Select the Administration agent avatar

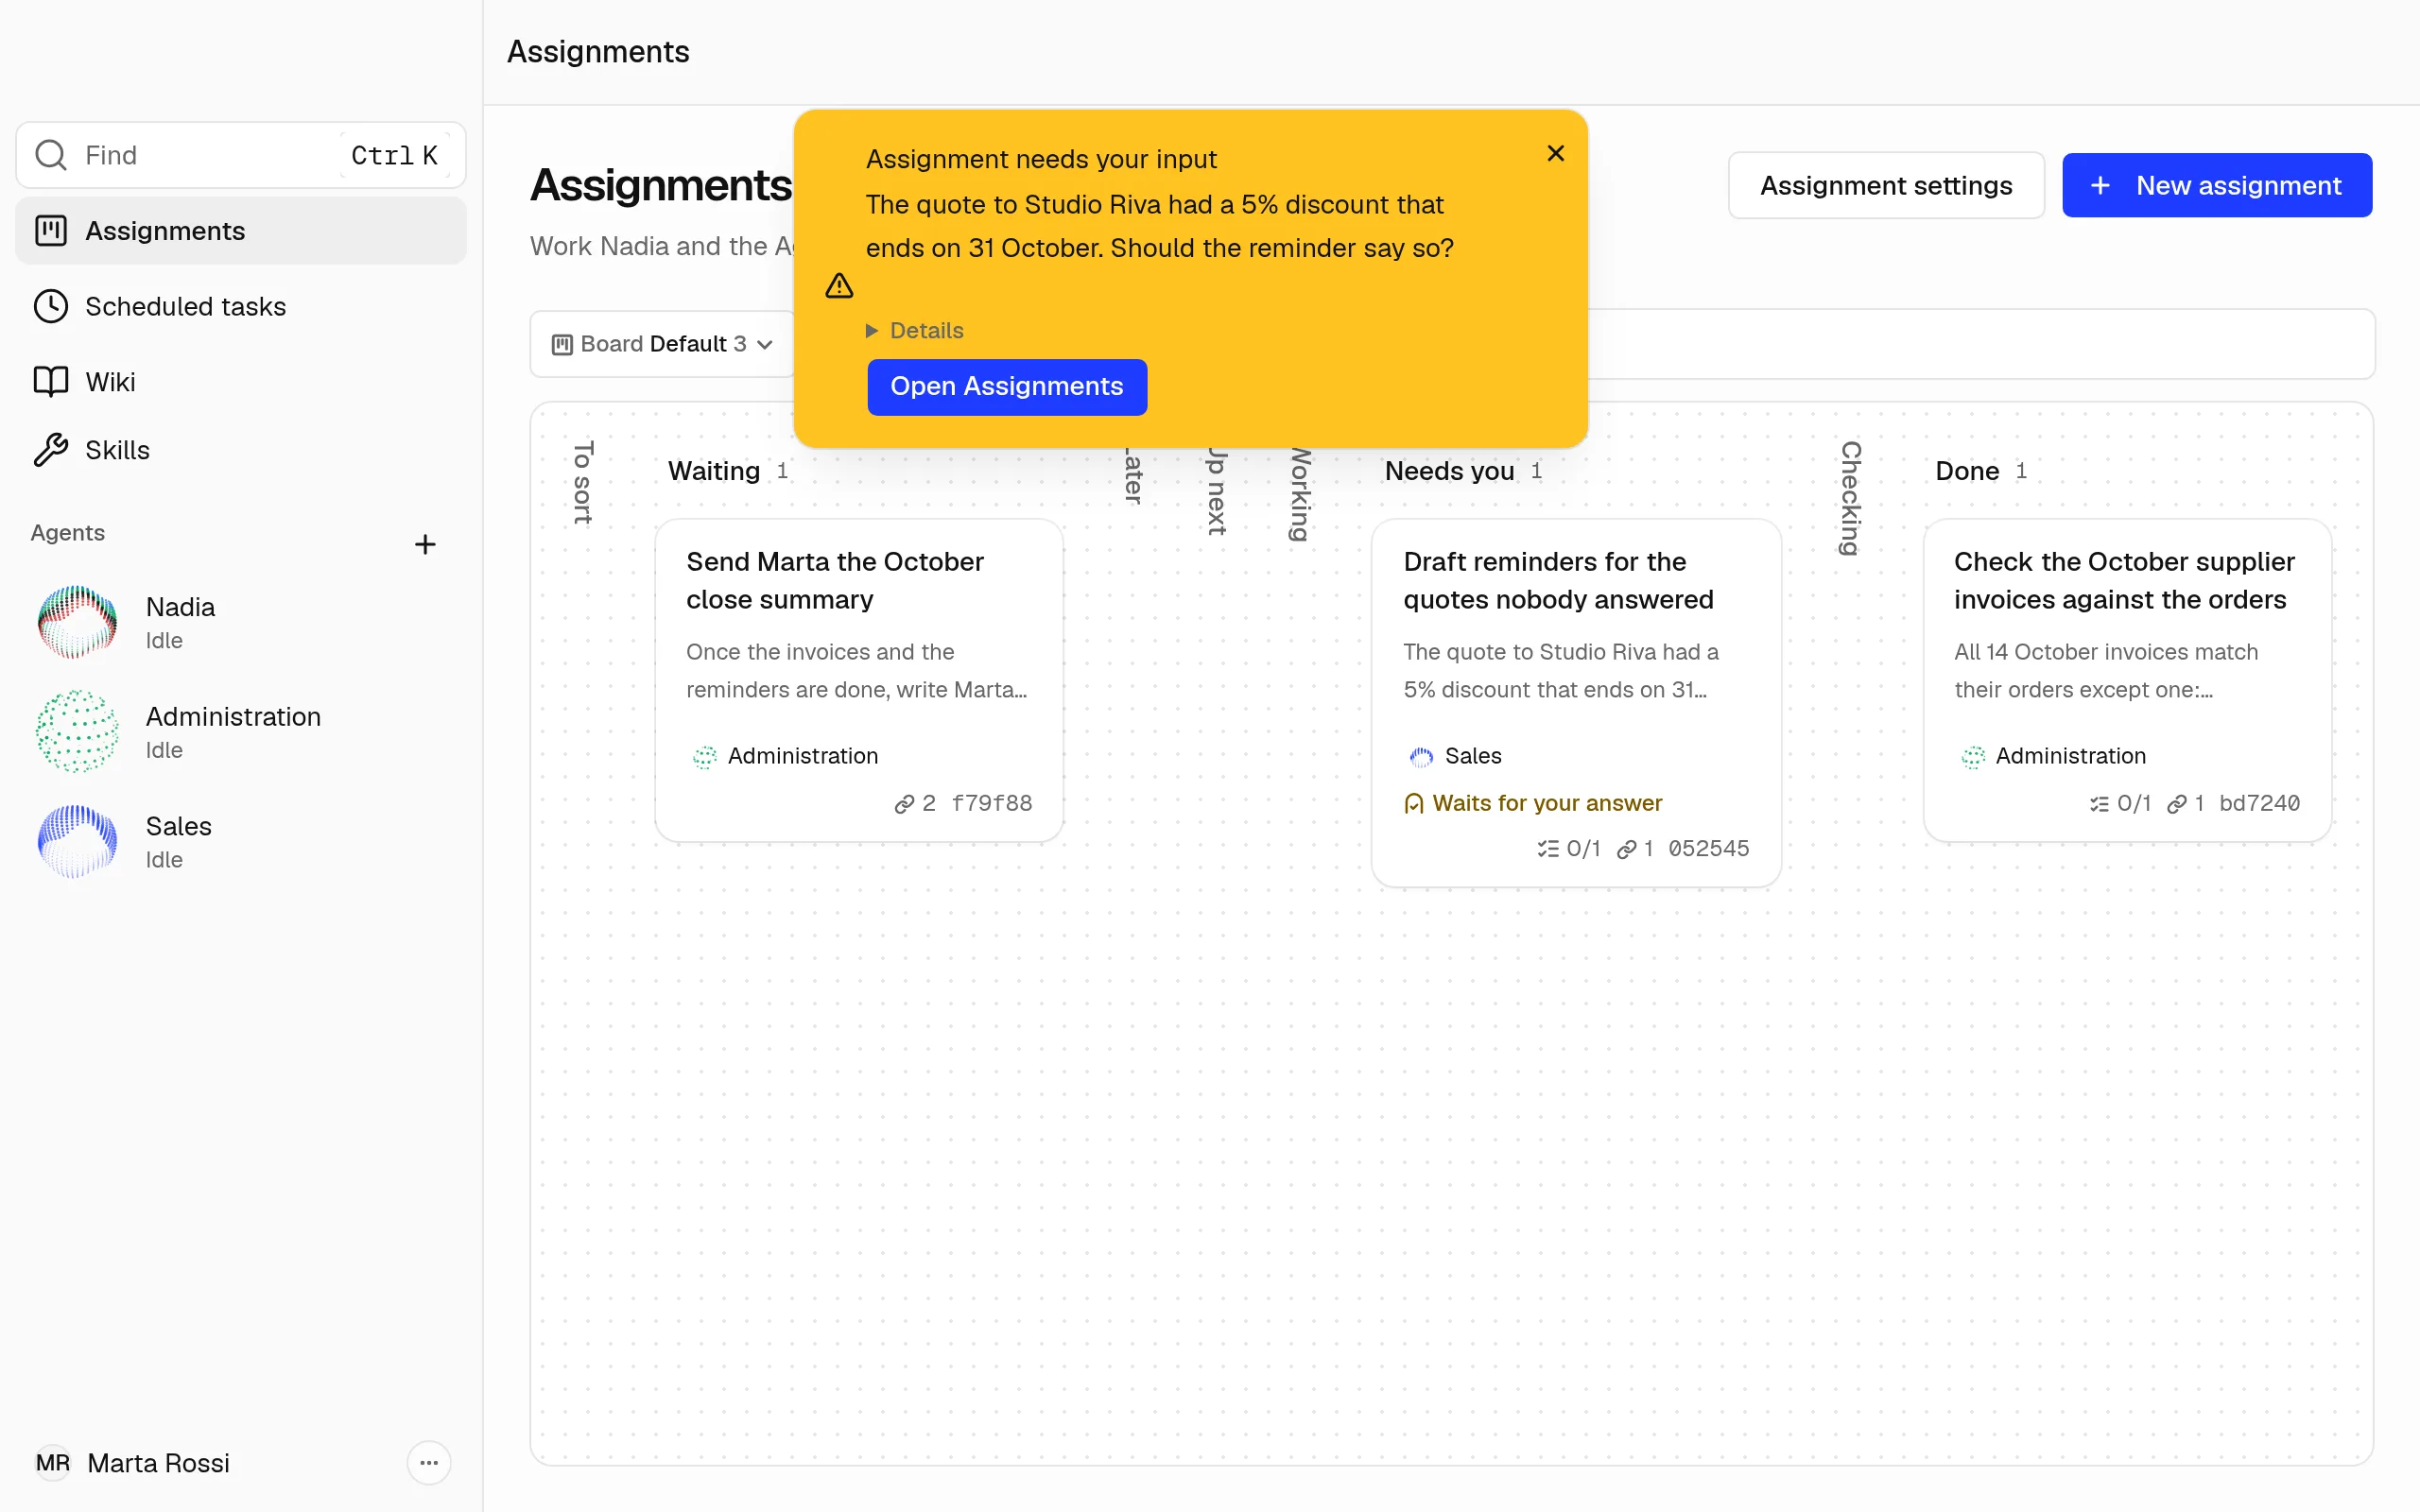[77, 732]
